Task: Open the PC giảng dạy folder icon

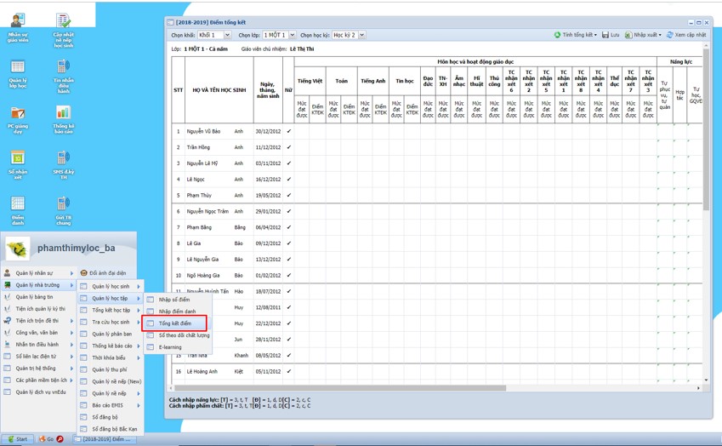Action: [x=18, y=113]
